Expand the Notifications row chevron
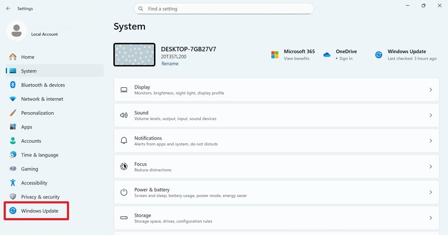The height and width of the screenshot is (235, 448). [431, 141]
